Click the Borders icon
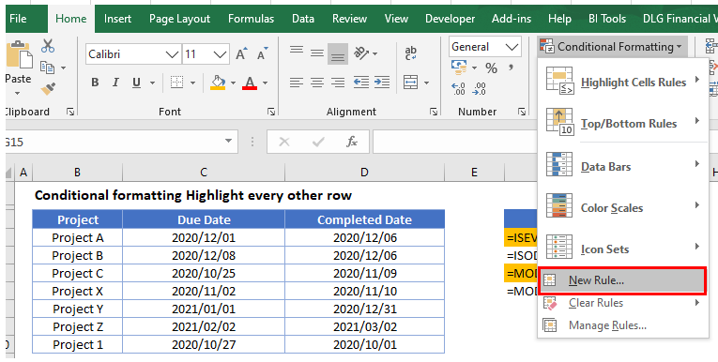Screen dimensions: 718x362 pyautogui.click(x=176, y=83)
